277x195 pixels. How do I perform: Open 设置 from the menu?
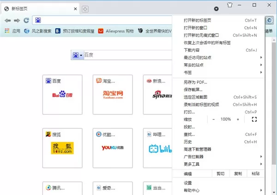click(218, 183)
